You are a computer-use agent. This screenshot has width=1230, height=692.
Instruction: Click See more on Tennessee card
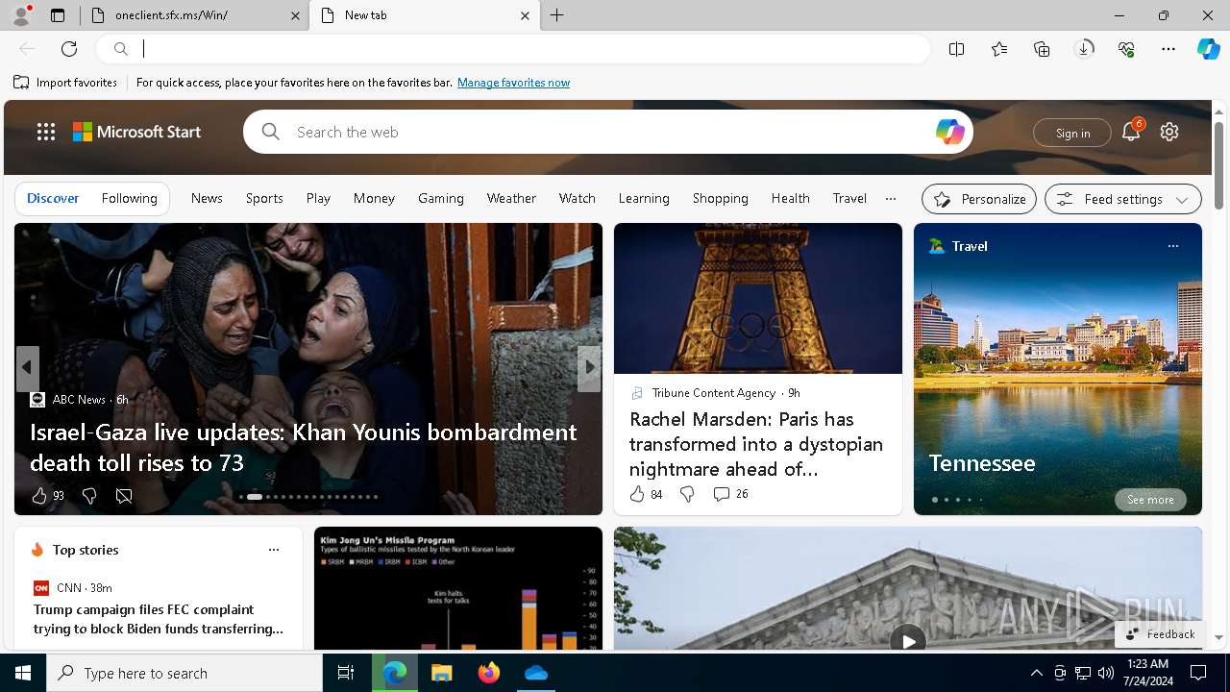click(1150, 500)
